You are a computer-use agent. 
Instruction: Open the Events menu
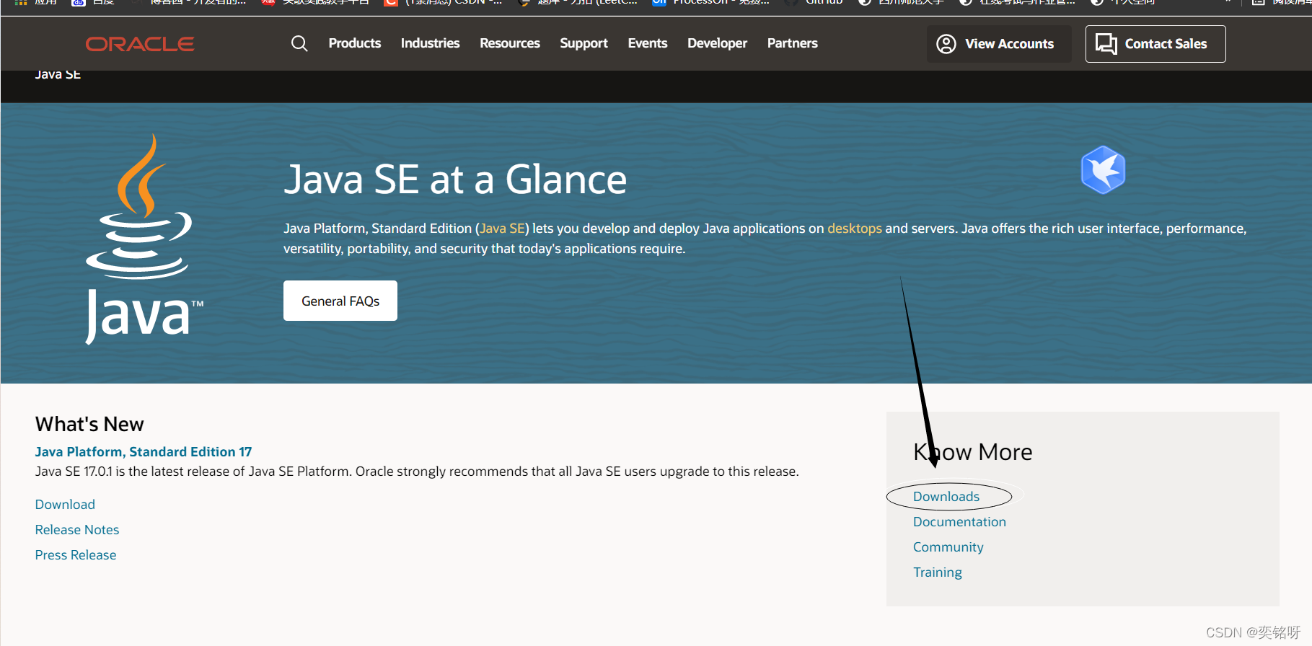648,43
